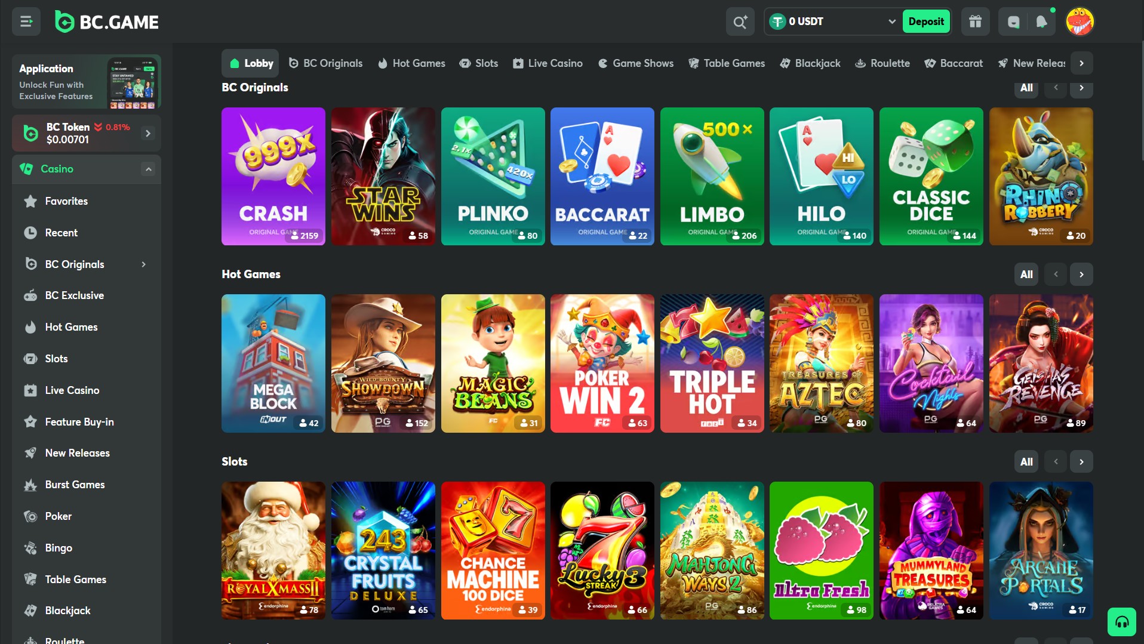
Task: Show next Slots games row
Action: (x=1081, y=462)
